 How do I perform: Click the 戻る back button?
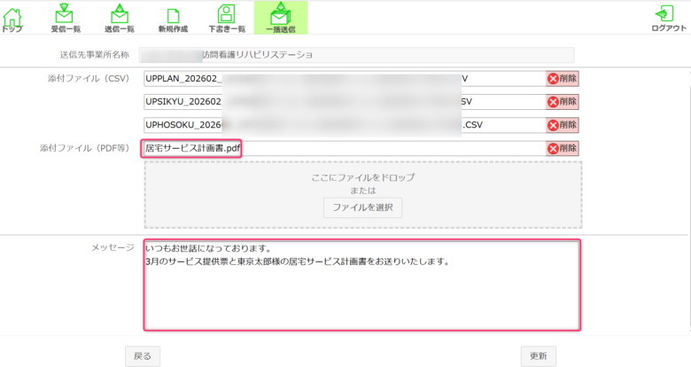[x=143, y=356]
